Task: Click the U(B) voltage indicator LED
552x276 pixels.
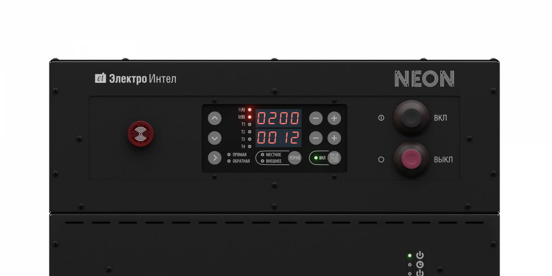Action: pyautogui.click(x=250, y=117)
